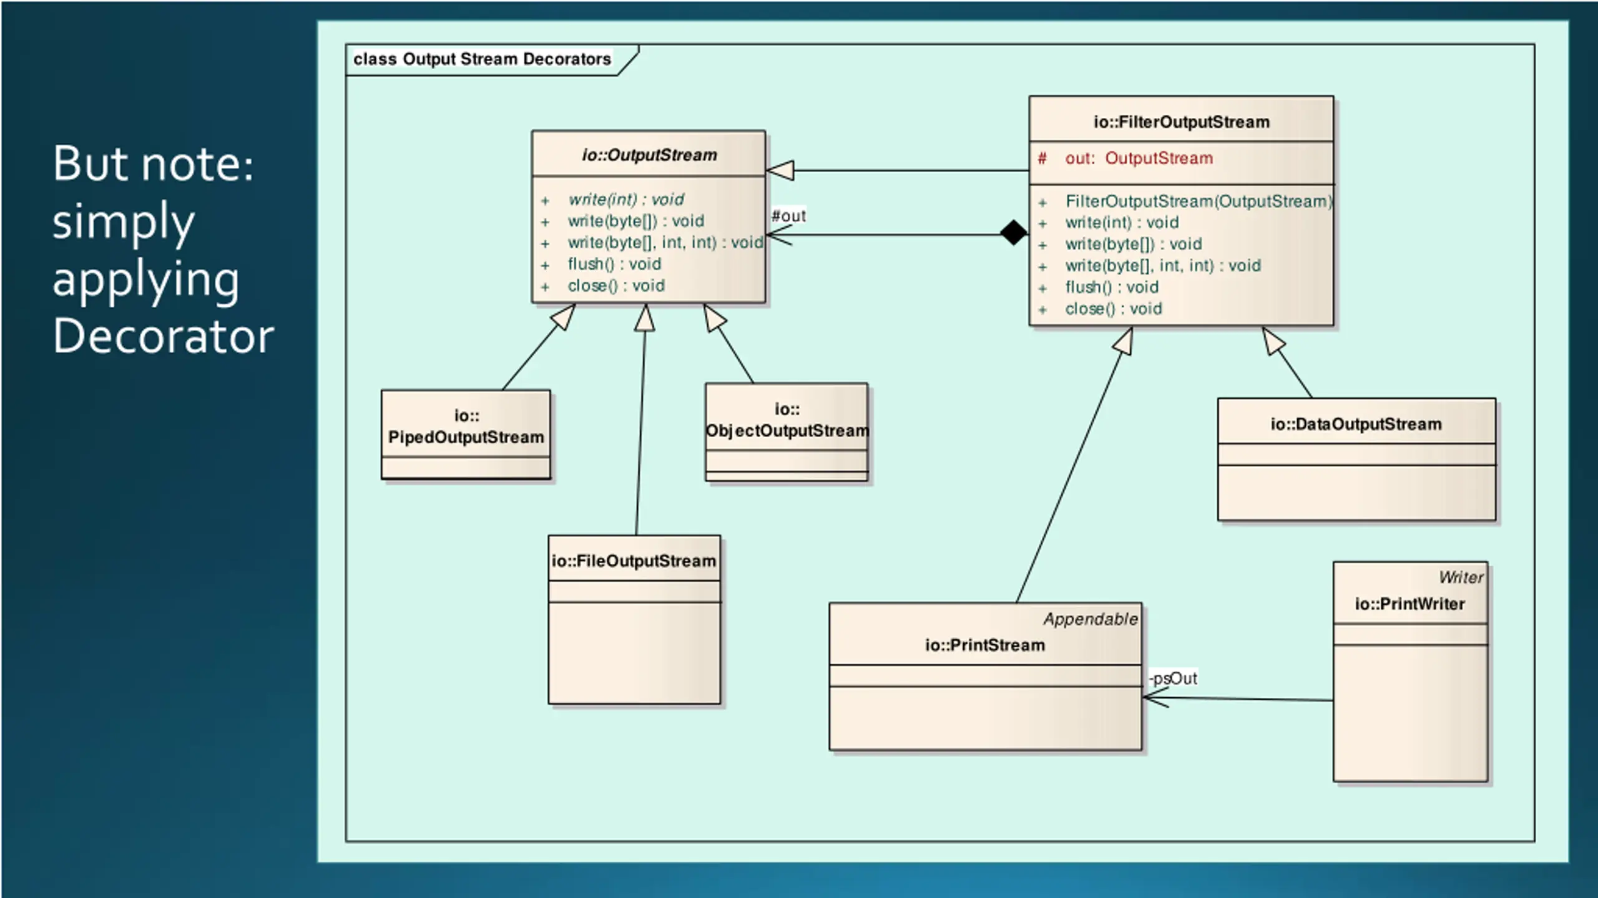Click 'write(byte[]) : void' in the OutputStream box

point(635,221)
